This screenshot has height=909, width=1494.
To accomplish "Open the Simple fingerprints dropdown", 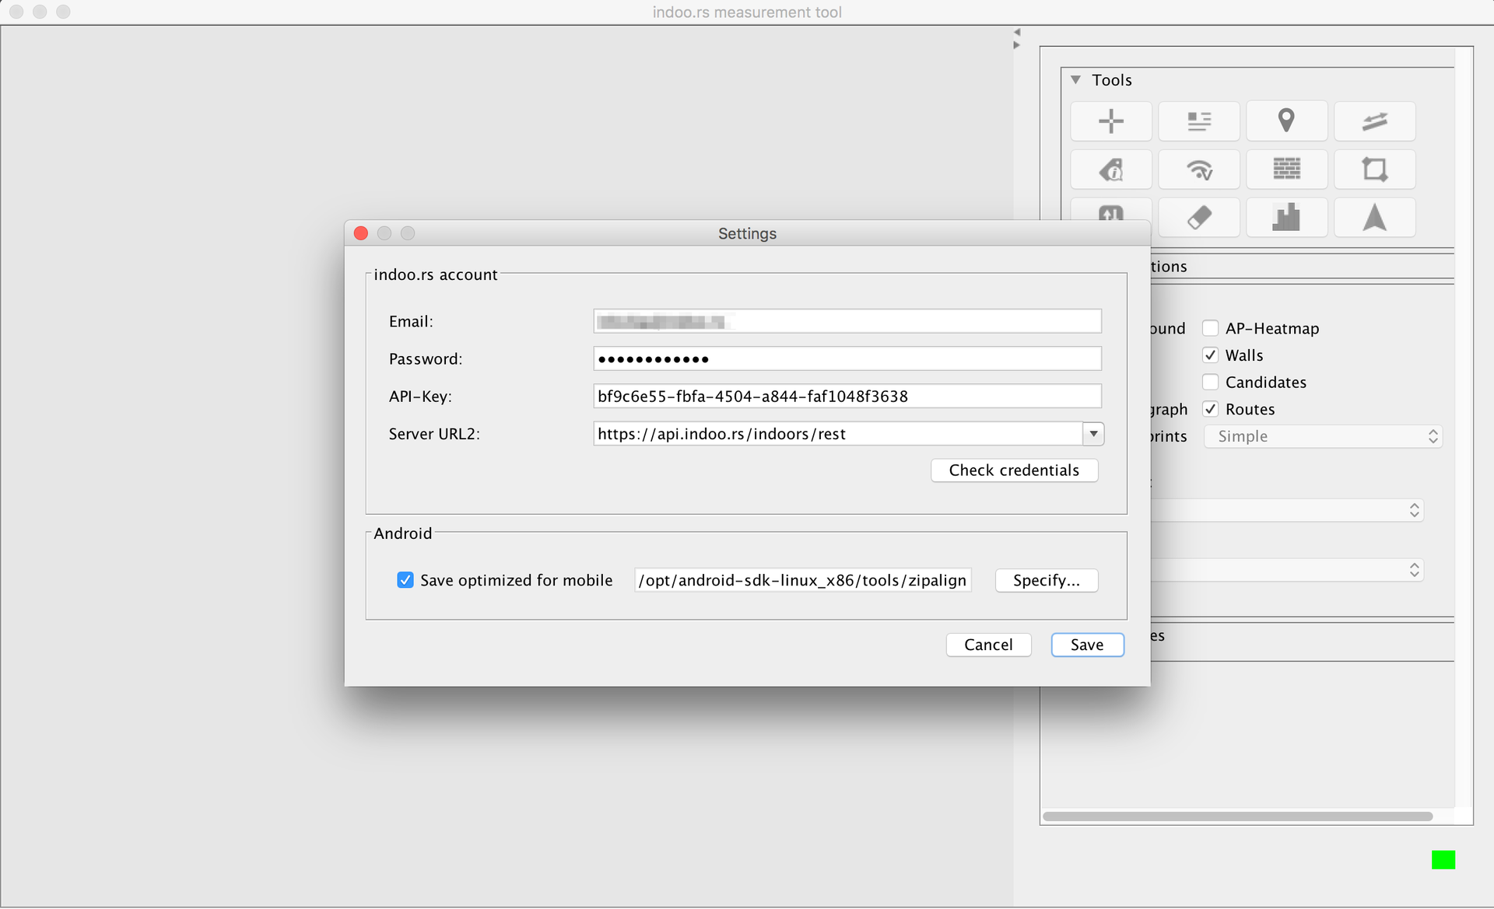I will pos(1323,436).
